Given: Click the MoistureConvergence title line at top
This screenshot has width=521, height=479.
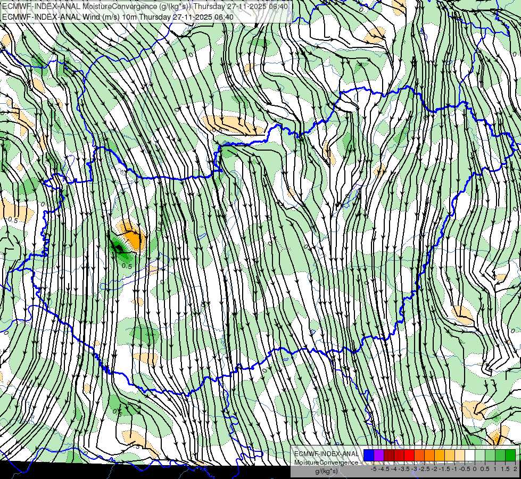Looking at the screenshot, I should click(x=145, y=6).
